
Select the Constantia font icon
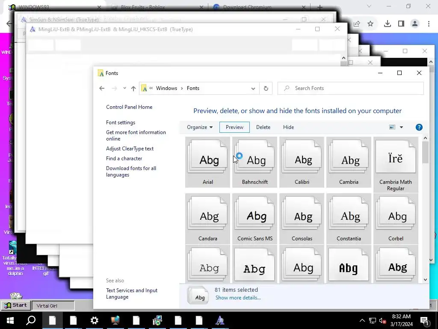point(349,218)
